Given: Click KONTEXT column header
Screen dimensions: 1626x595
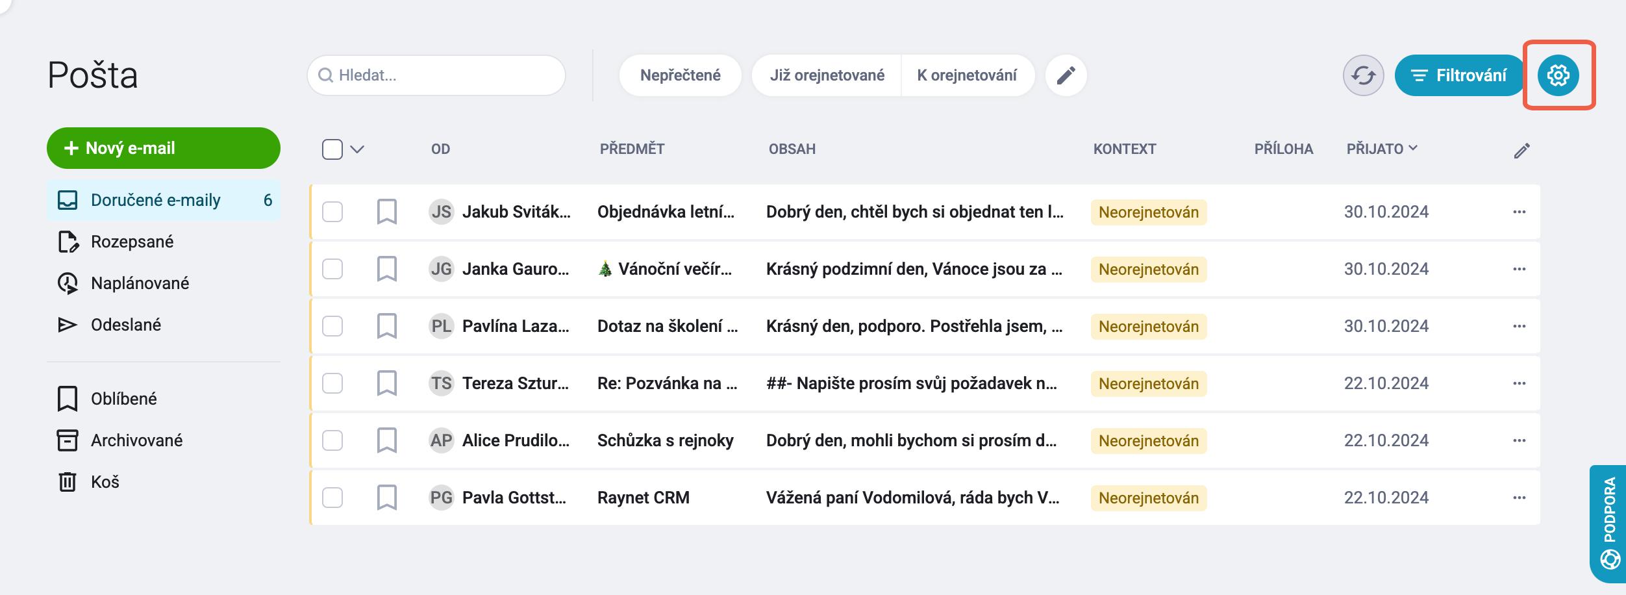Looking at the screenshot, I should [x=1125, y=149].
